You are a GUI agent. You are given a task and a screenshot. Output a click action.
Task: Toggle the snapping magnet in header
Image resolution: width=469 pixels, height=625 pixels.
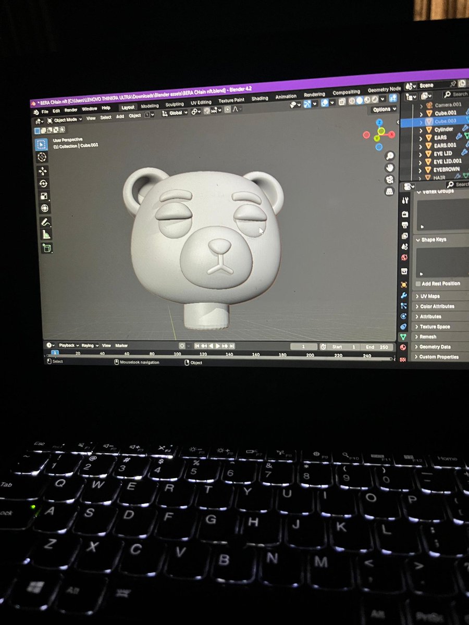[x=206, y=111]
